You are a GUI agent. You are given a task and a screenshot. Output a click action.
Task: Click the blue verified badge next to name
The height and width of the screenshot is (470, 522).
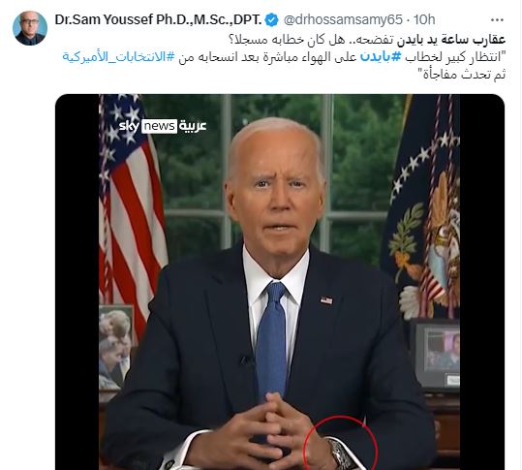271,20
